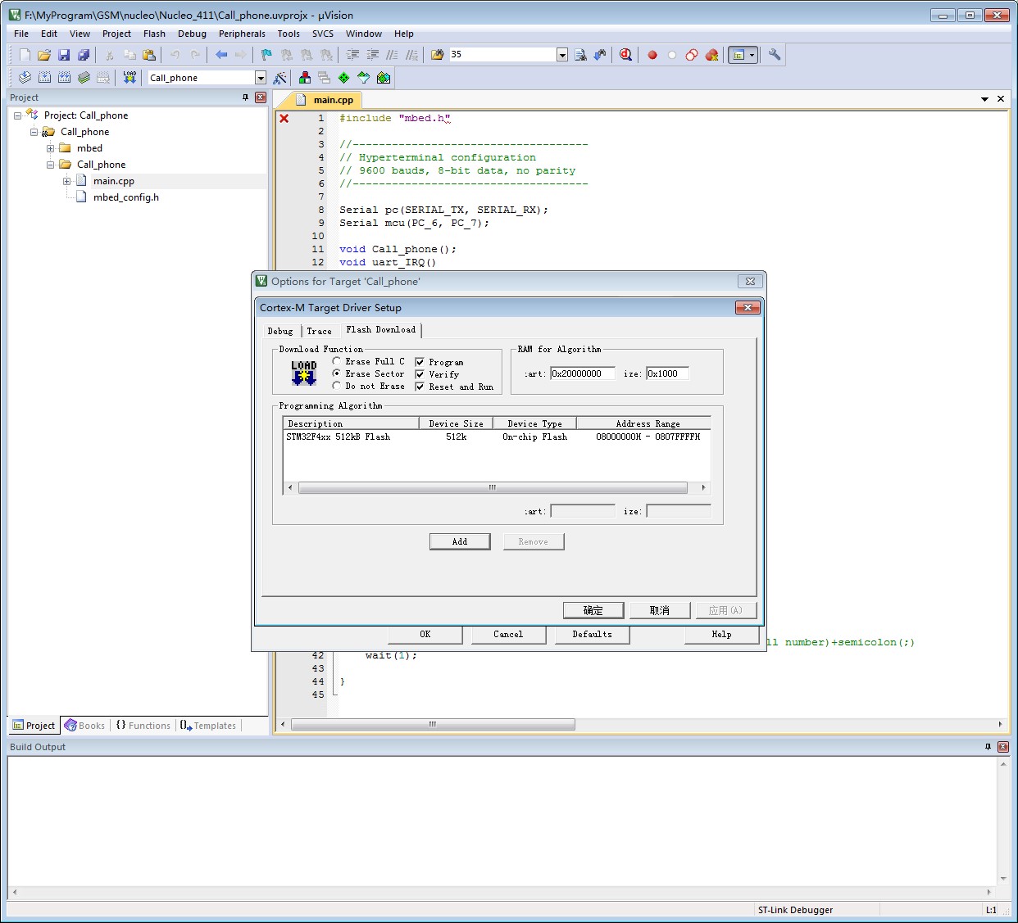This screenshot has height=923, width=1018.
Task: Insert a bookmark with the flag icon
Action: 266,55
